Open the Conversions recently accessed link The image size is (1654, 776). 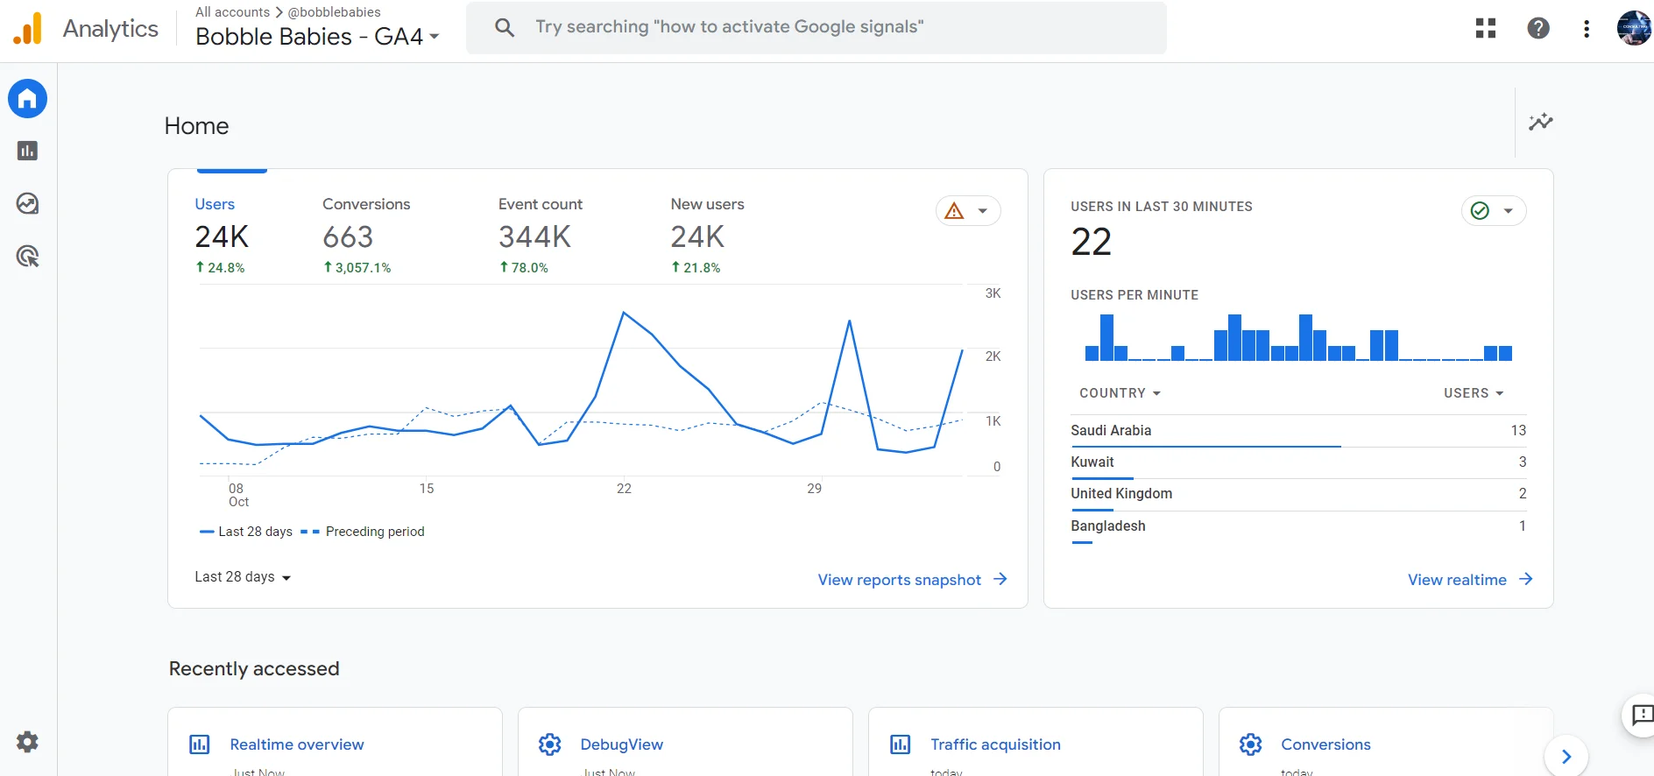pyautogui.click(x=1325, y=744)
